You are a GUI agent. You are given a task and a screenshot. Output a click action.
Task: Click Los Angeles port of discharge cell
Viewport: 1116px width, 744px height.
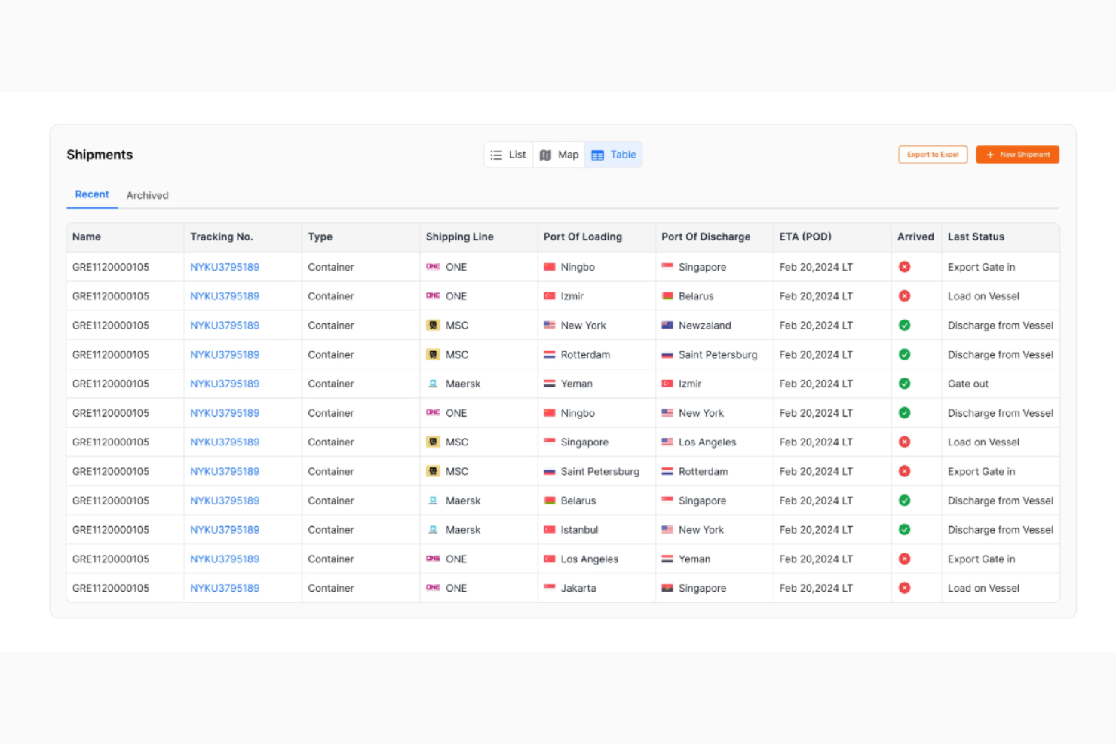[715, 442]
